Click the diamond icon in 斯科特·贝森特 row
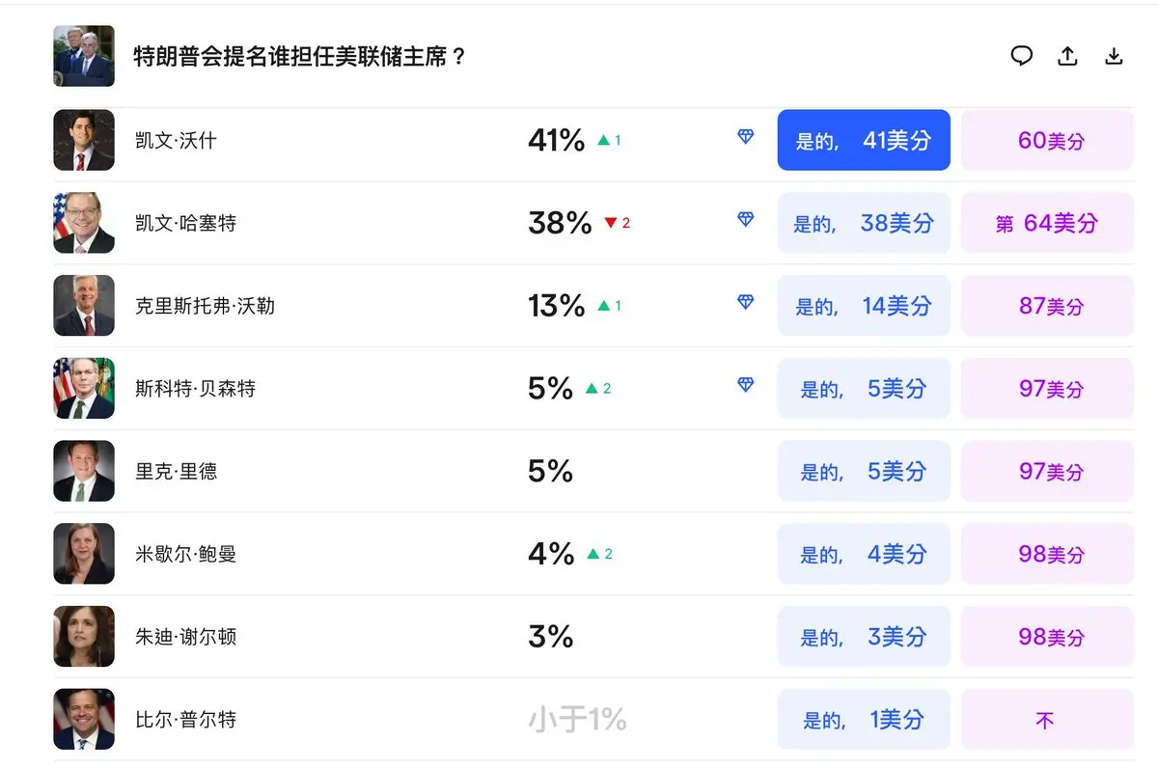1158x770 pixels. click(x=746, y=385)
